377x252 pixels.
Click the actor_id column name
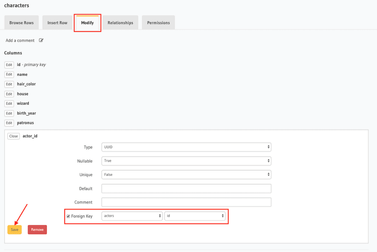coord(30,136)
